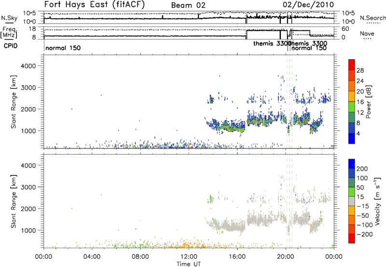The height and width of the screenshot is (267, 386).
Task: Click the power panel 'Slant Range [km]' label
Action: 14,102
